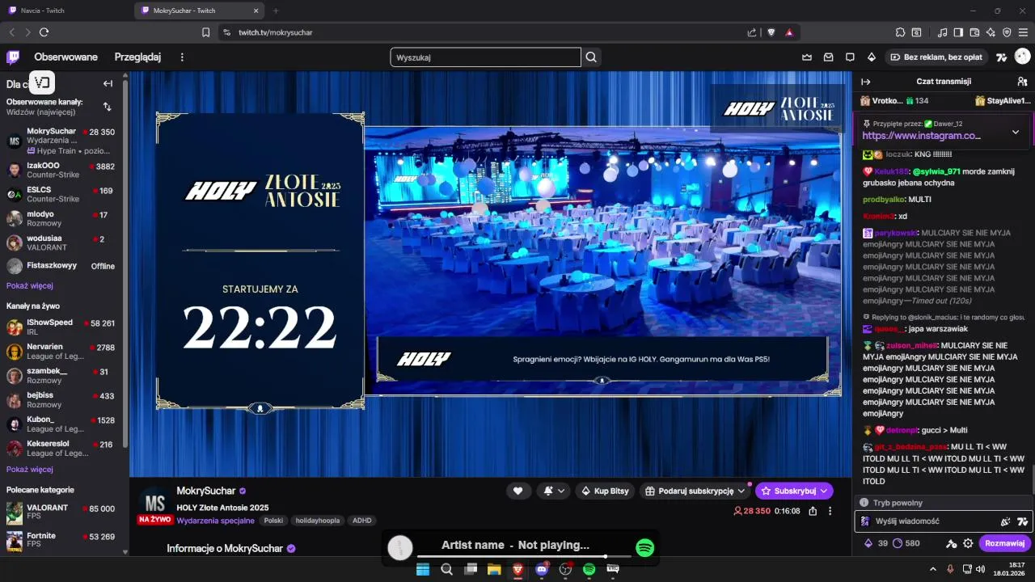
Task: Expand Podaruj subskrypcję dropdown
Action: click(x=741, y=491)
